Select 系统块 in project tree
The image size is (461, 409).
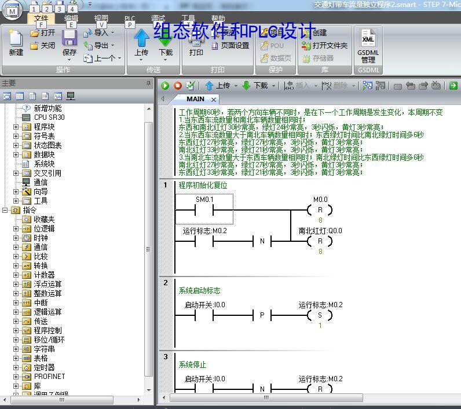[44, 164]
